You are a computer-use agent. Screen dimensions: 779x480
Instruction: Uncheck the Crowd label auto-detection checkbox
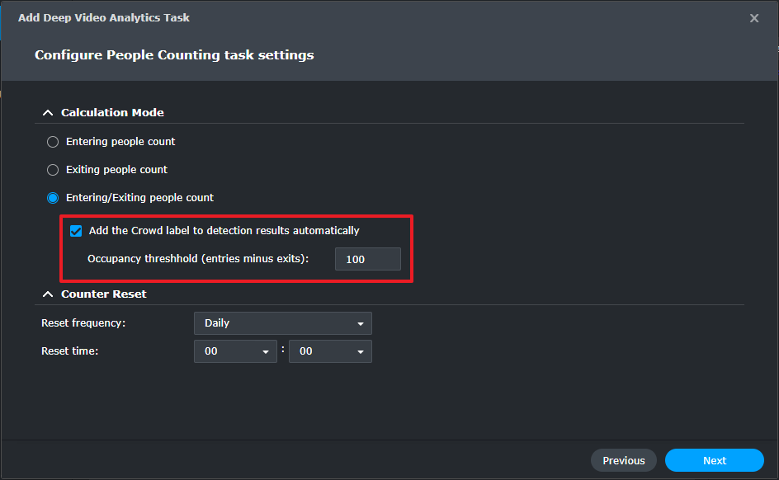point(76,231)
